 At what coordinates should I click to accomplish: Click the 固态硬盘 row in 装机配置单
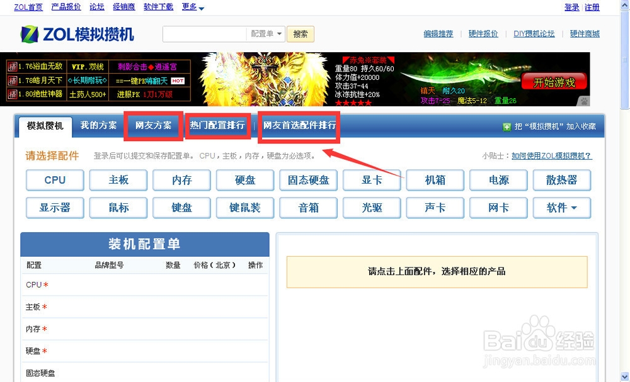(145, 373)
